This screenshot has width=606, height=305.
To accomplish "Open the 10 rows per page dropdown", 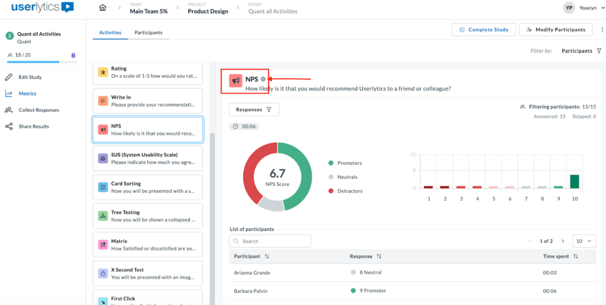I will click(584, 241).
